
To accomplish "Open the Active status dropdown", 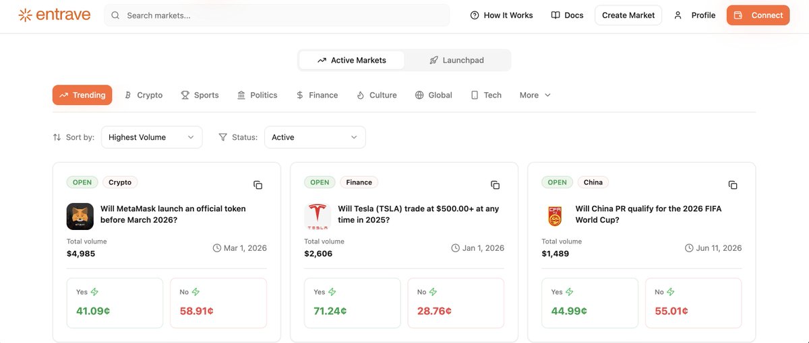I will 315,137.
